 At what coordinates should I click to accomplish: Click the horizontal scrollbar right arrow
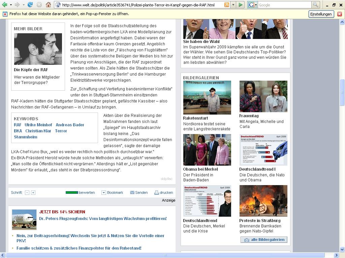(336, 255)
